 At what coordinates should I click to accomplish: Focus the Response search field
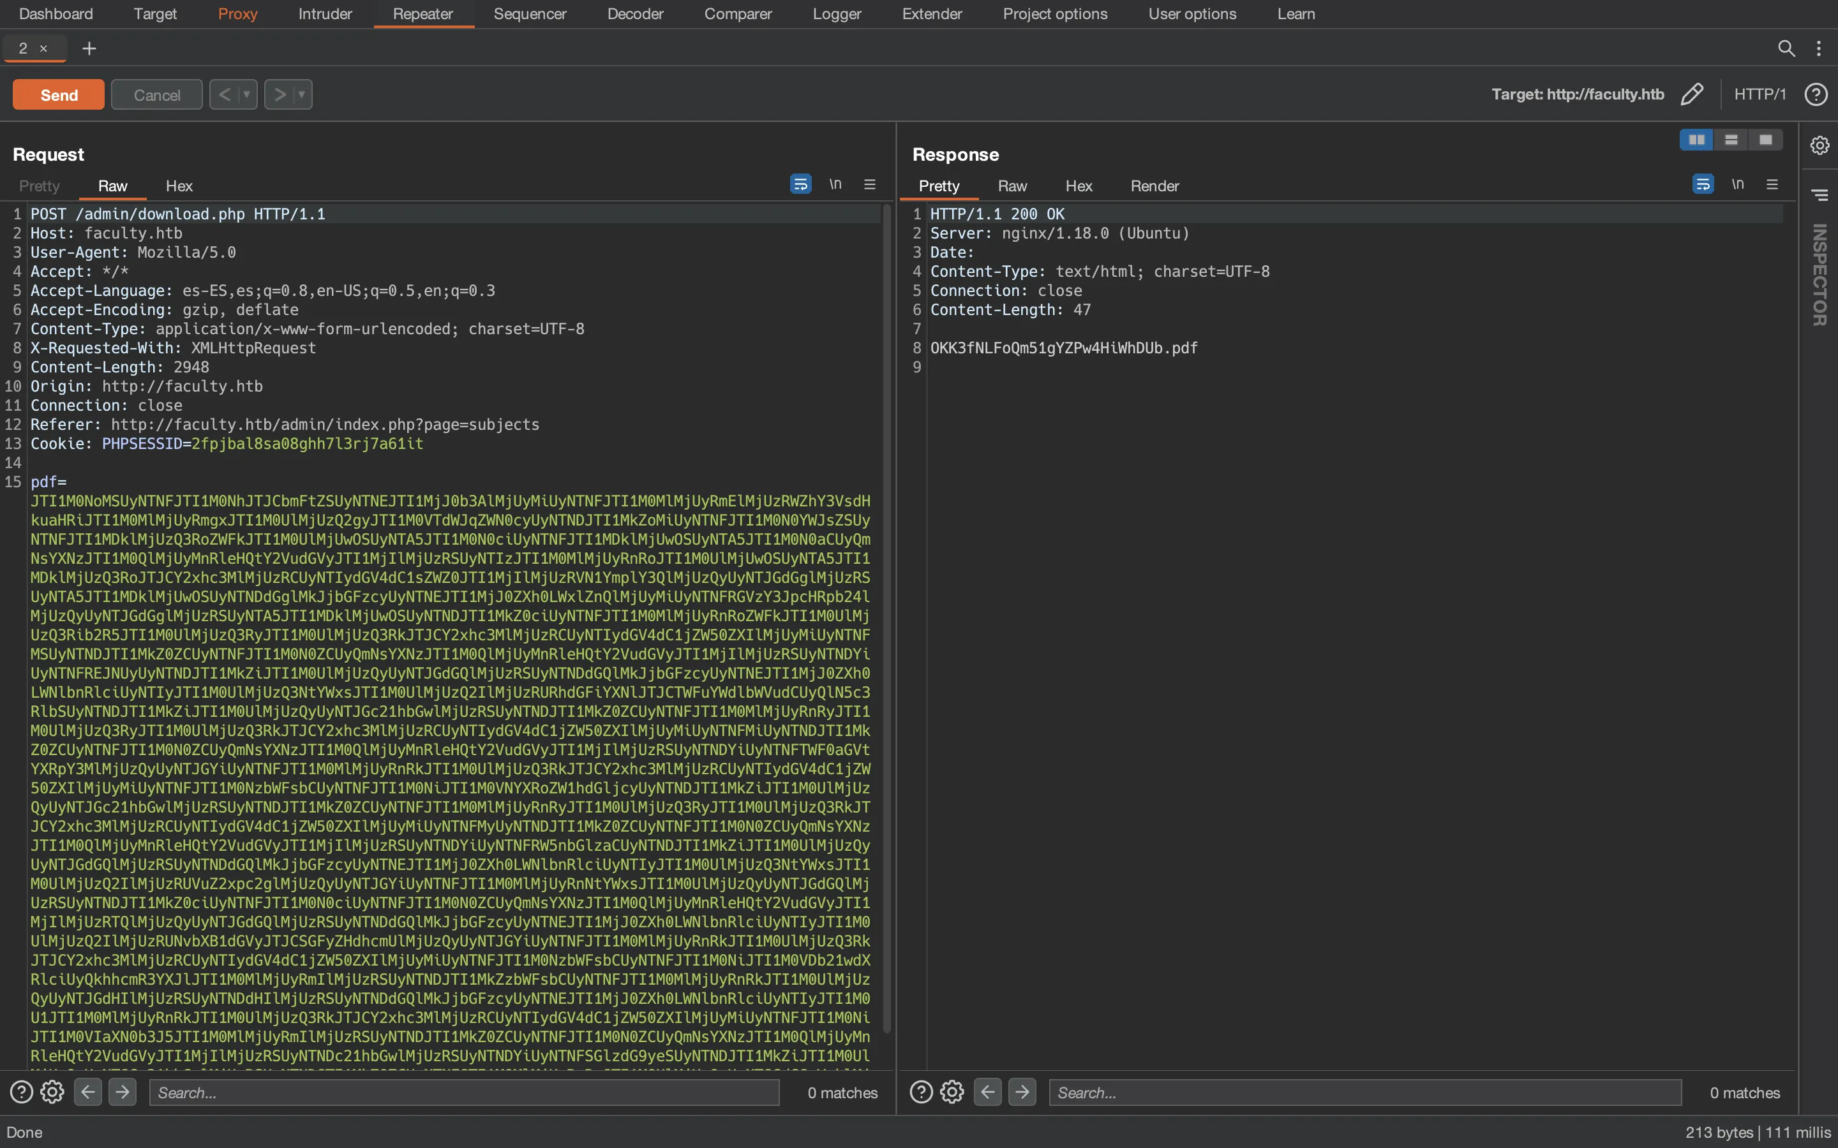click(1365, 1092)
